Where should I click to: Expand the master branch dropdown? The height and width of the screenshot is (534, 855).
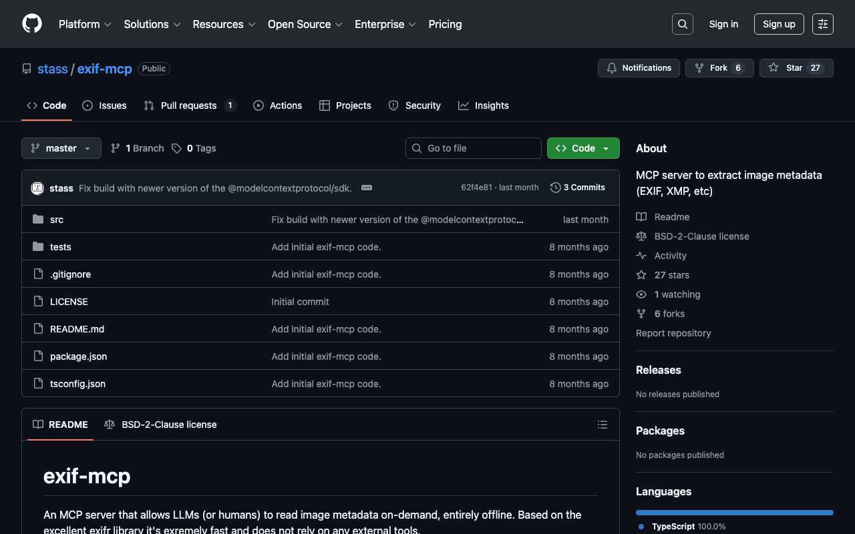[x=61, y=148]
